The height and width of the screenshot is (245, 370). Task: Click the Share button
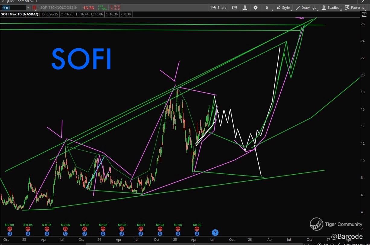(219, 8)
